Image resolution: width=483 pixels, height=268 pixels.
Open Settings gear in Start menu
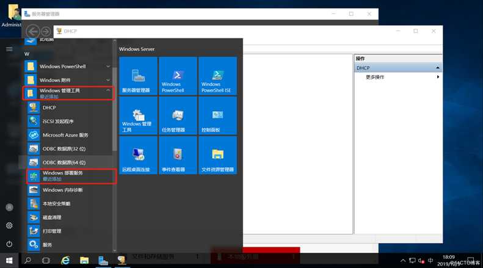click(x=9, y=225)
